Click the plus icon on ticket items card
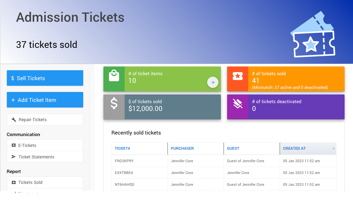 (213, 82)
